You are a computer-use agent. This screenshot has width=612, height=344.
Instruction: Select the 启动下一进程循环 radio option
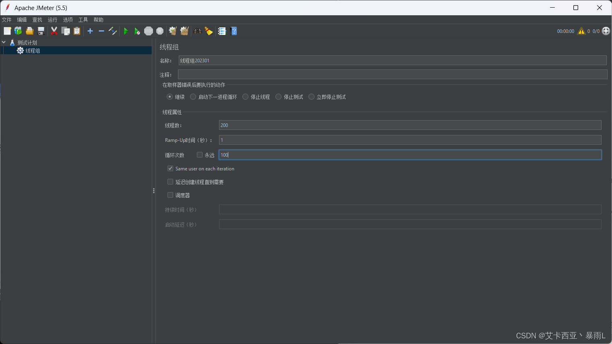[193, 97]
